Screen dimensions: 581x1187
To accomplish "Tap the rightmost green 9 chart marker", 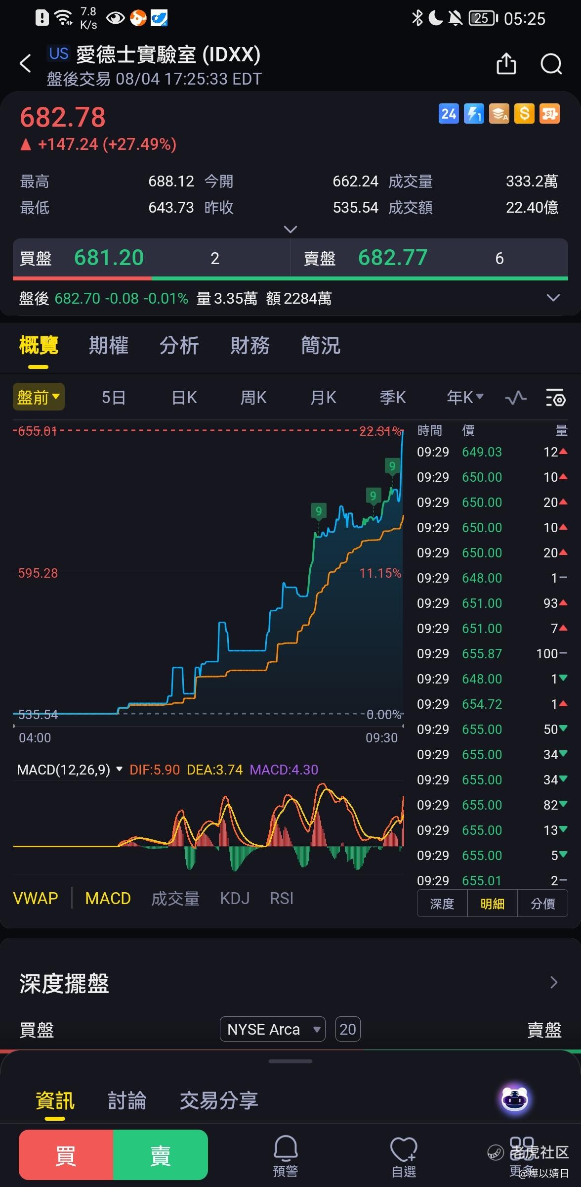I will pos(392,466).
